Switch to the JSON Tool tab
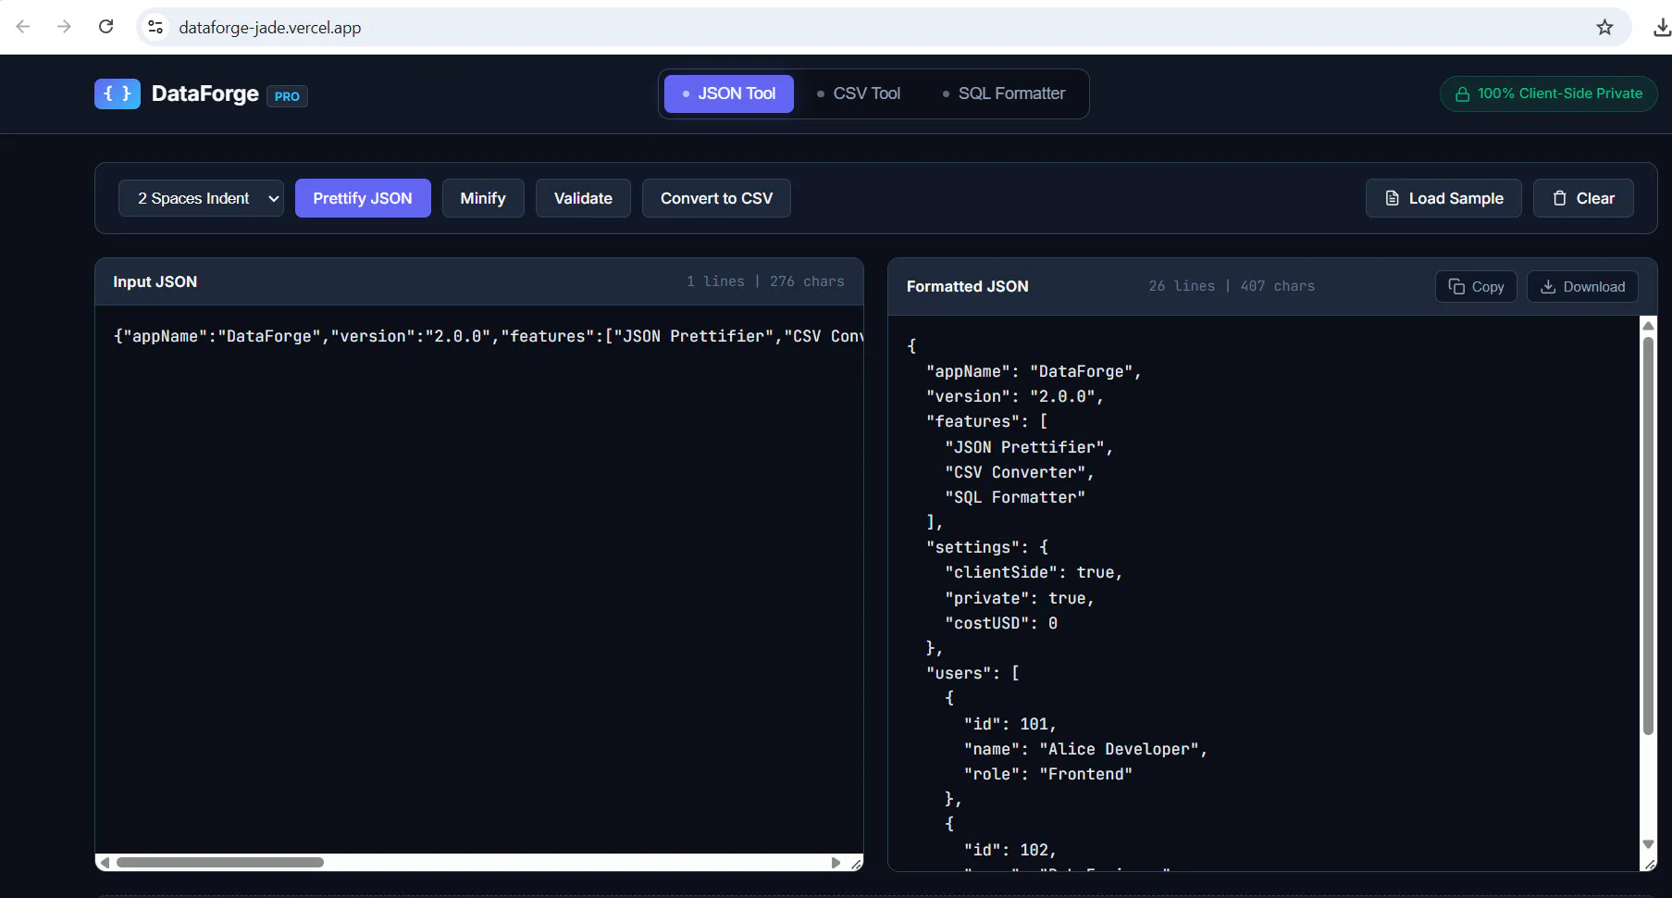Screen dimensions: 1672x898 pos(729,94)
